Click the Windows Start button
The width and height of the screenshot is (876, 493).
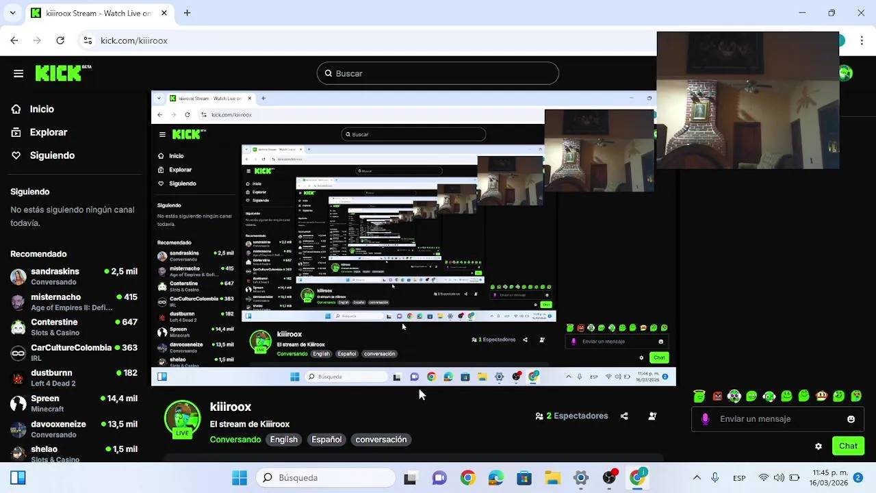point(240,477)
